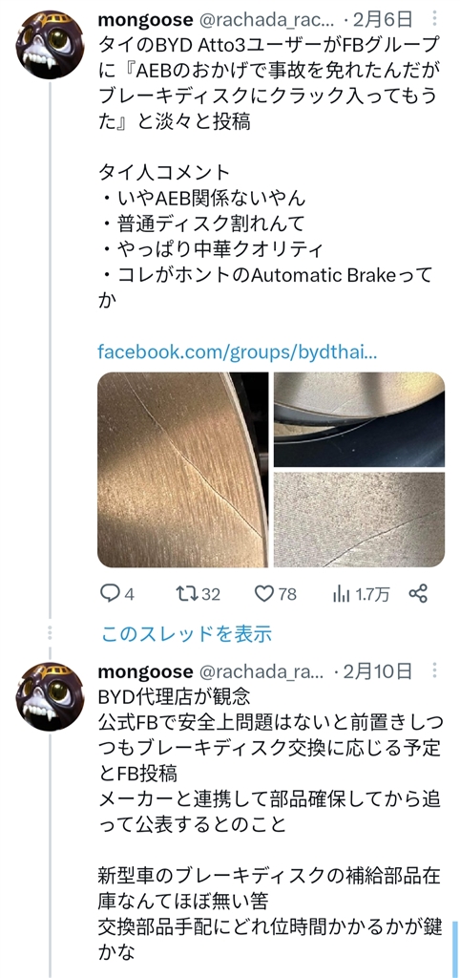Like the tweet with 78 hearts

click(276, 594)
